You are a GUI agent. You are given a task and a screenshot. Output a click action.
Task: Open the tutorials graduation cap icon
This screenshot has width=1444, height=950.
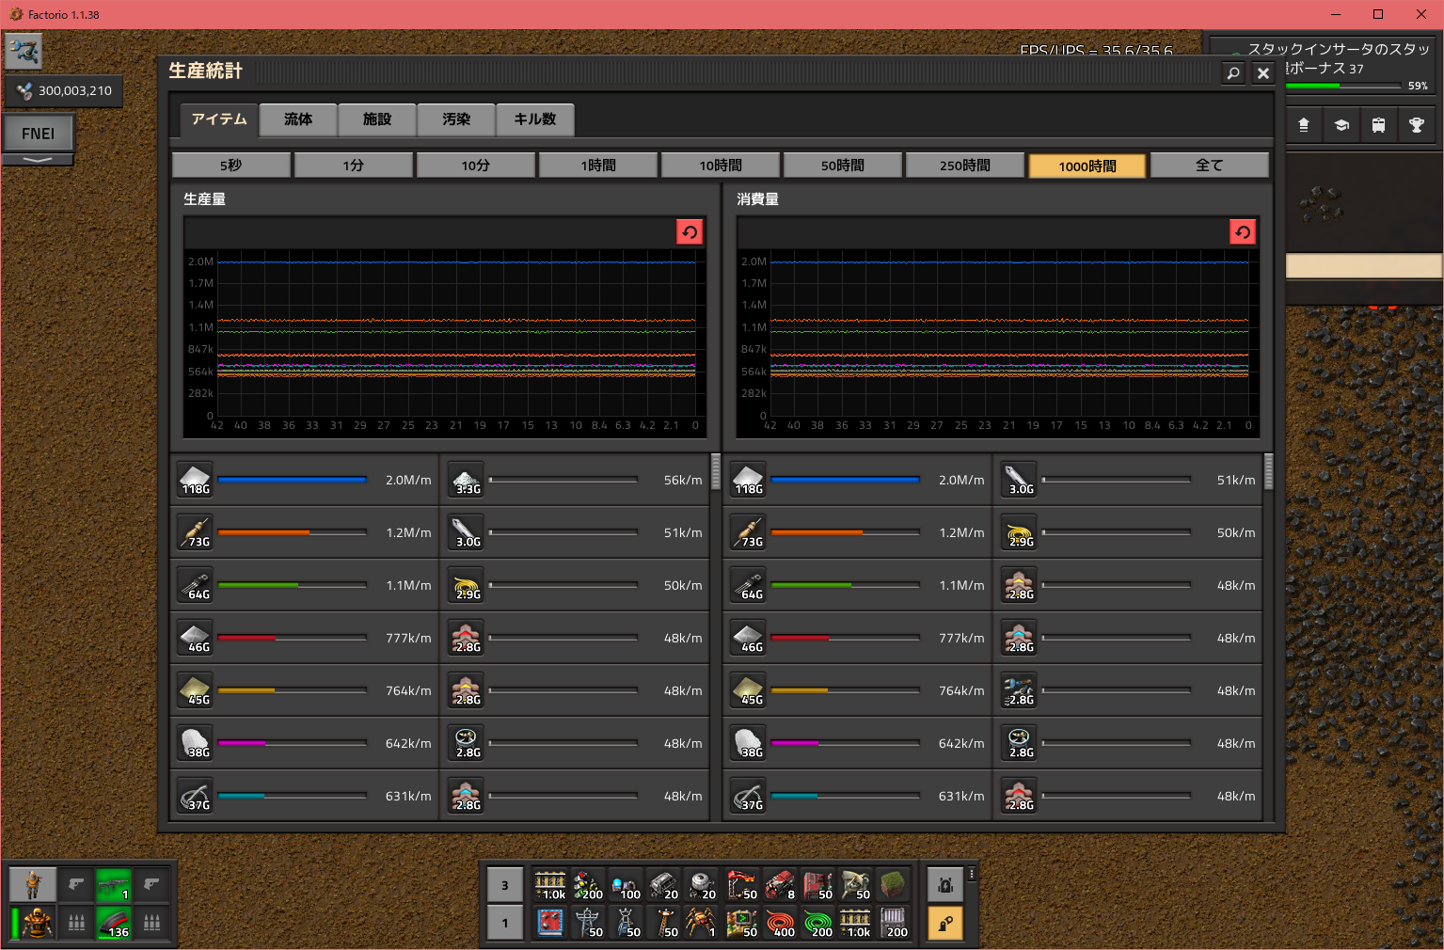pyautogui.click(x=1341, y=125)
